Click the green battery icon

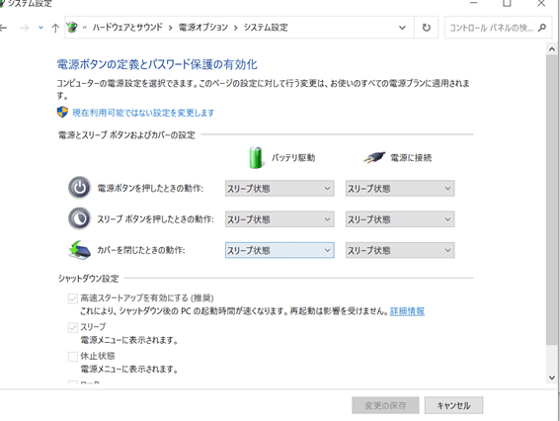256,157
